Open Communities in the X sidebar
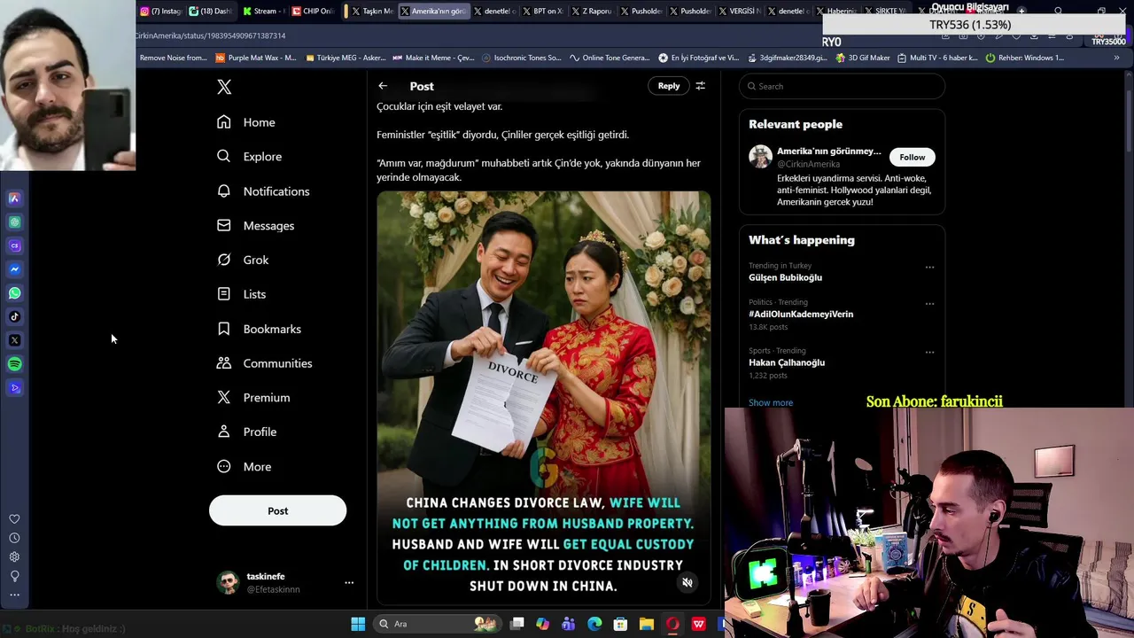1134x638 pixels. pyautogui.click(x=264, y=363)
